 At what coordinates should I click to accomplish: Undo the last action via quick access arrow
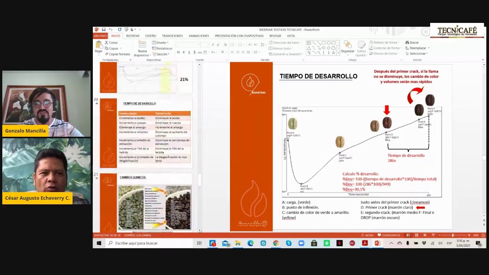point(110,29)
